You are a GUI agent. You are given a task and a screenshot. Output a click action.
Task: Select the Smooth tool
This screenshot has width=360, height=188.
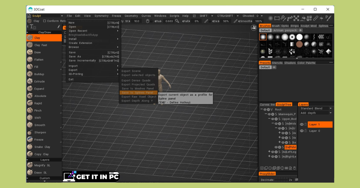pos(44,125)
